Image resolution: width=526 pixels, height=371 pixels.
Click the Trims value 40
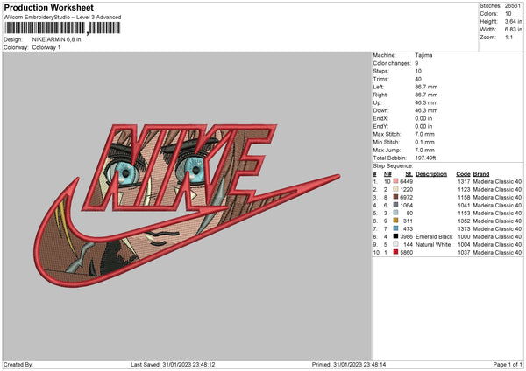(418, 79)
